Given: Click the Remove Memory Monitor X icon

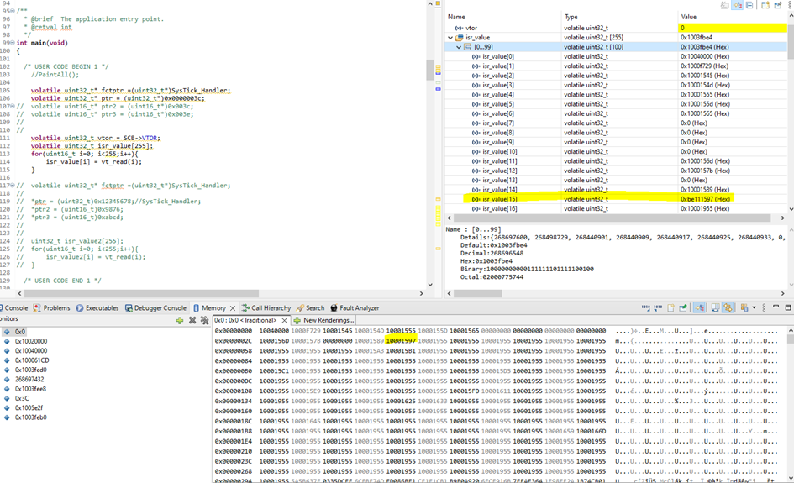Looking at the screenshot, I should pos(192,320).
